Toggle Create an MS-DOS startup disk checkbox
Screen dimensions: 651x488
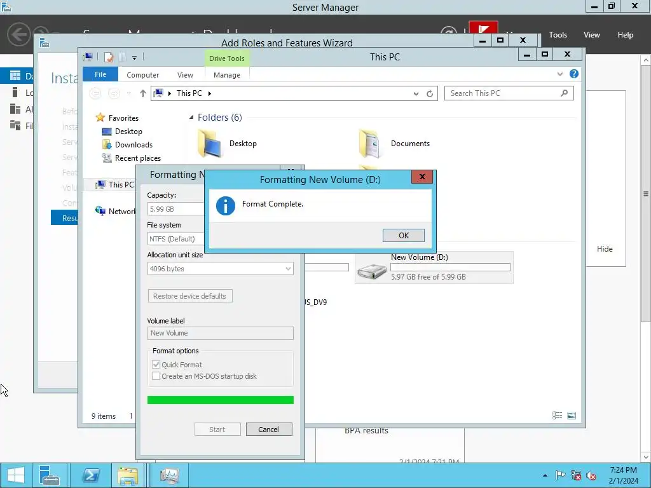156,376
